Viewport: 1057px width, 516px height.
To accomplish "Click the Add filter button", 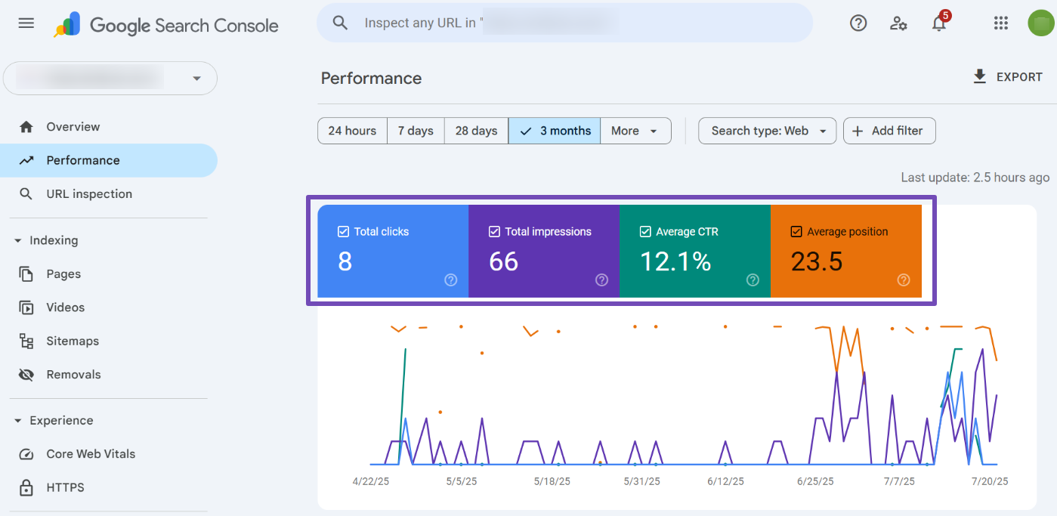I will click(889, 131).
